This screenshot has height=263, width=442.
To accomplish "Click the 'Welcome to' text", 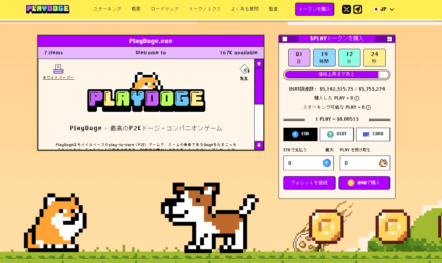I will click(151, 53).
